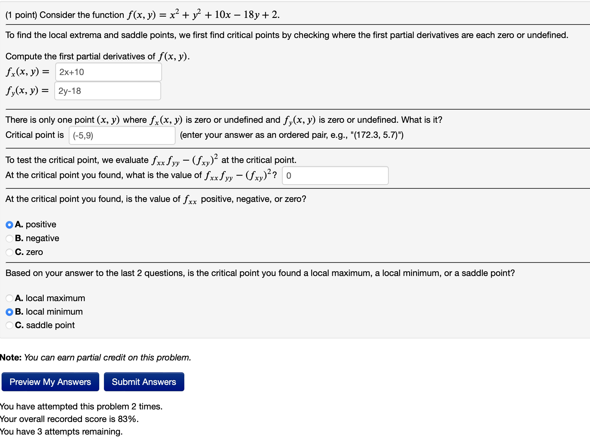
Task: Submit the completed problem answers
Action: (x=143, y=382)
